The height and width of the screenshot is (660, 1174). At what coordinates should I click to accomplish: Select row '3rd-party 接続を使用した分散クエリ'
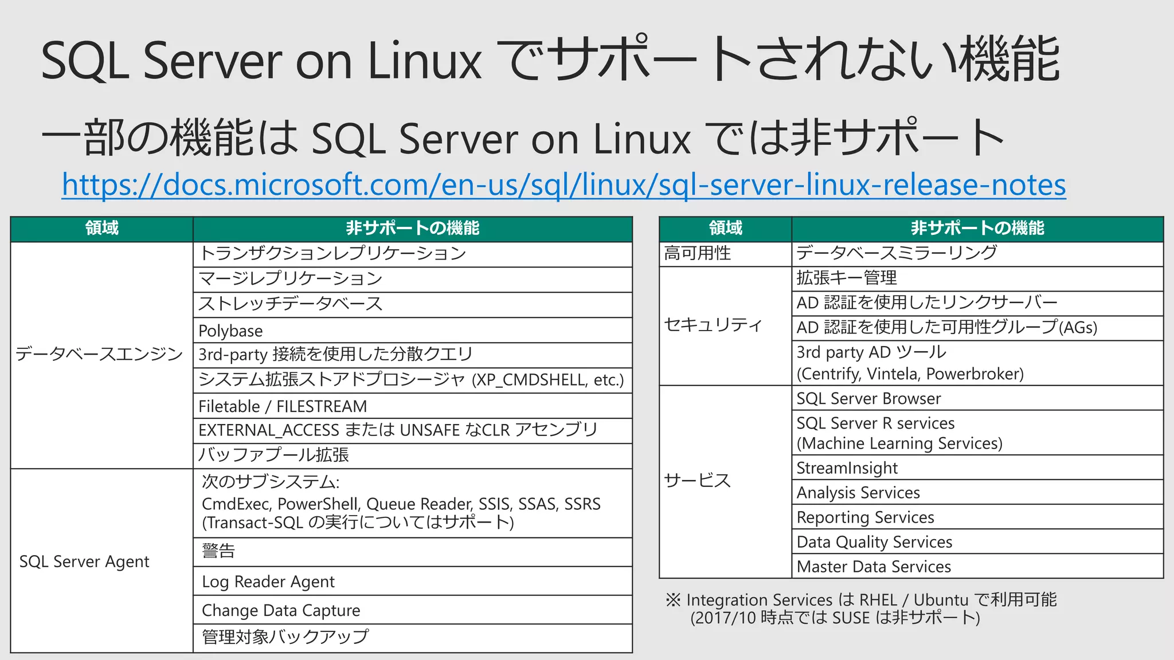[413, 355]
